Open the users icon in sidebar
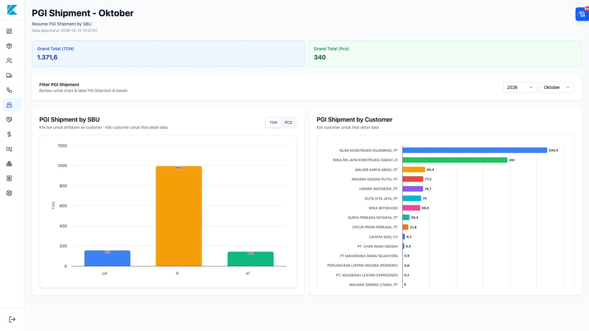589x331 pixels. click(9, 61)
